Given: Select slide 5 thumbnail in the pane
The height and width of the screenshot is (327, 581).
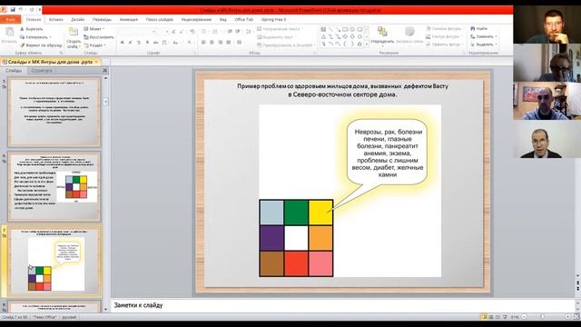Looking at the screenshot, I should pyautogui.click(x=54, y=113).
